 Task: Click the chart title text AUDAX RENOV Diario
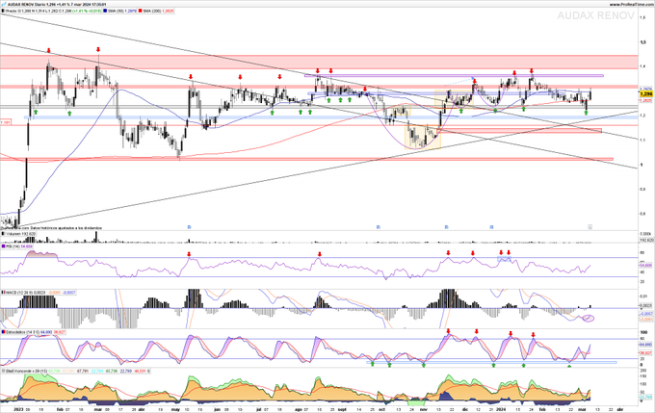(27, 4)
